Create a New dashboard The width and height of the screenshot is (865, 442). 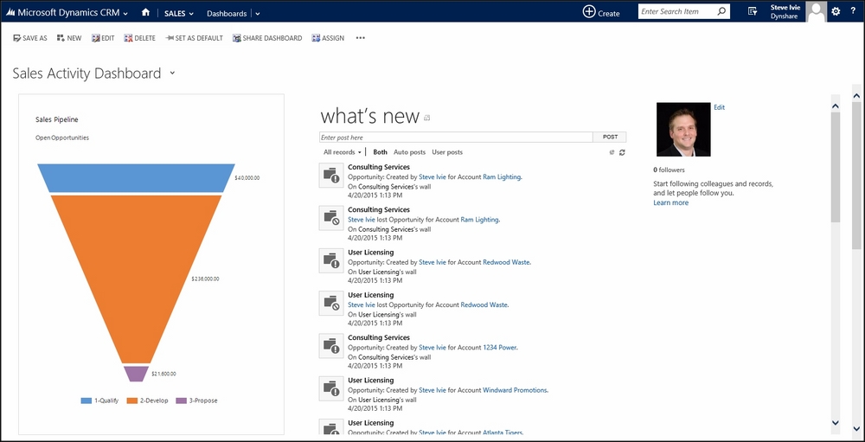click(69, 38)
